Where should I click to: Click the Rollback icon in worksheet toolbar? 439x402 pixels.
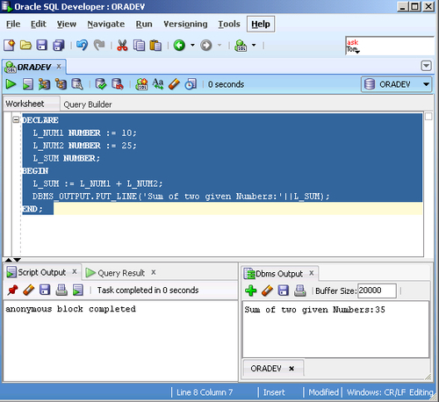[118, 84]
